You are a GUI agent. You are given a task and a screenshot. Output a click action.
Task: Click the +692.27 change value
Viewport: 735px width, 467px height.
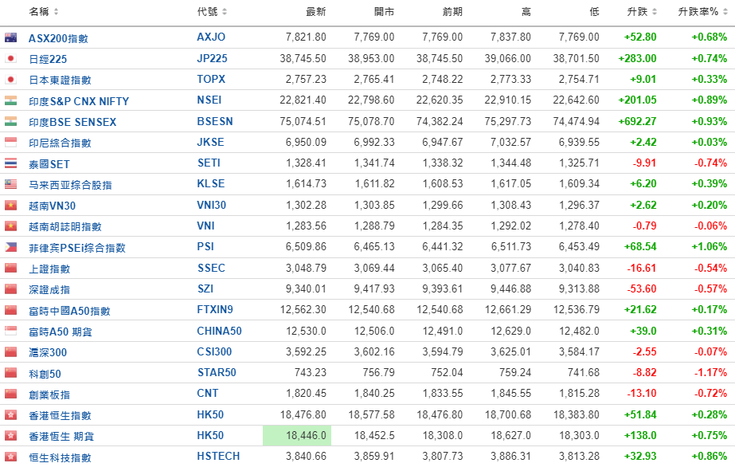coord(638,121)
